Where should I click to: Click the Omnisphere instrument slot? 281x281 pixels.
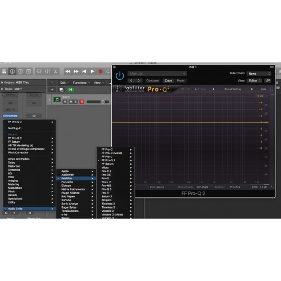click(10, 116)
